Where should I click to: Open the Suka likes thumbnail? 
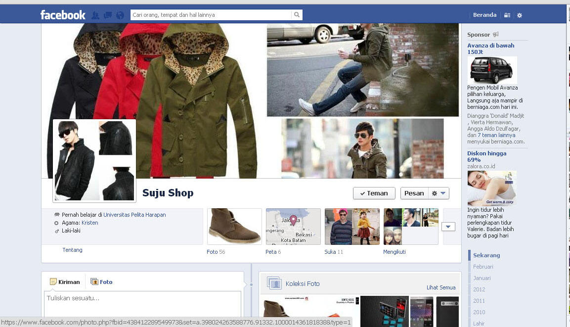(x=352, y=226)
